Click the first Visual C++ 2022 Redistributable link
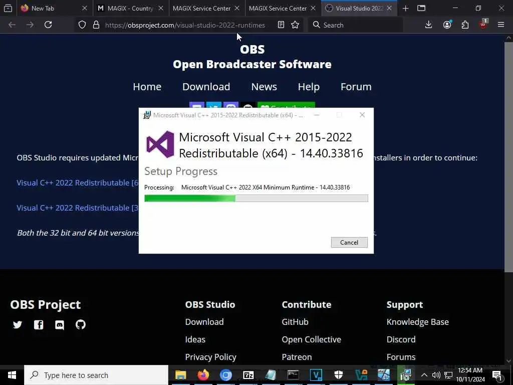The height and width of the screenshot is (385, 513). pyautogui.click(x=78, y=182)
